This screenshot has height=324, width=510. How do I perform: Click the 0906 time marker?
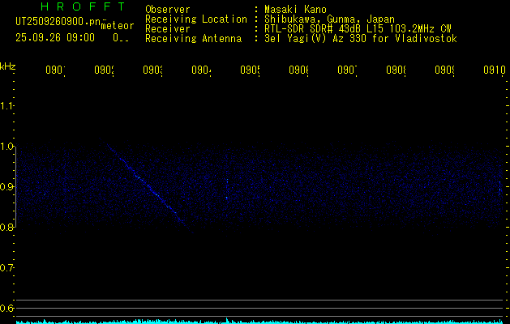coord(298,70)
